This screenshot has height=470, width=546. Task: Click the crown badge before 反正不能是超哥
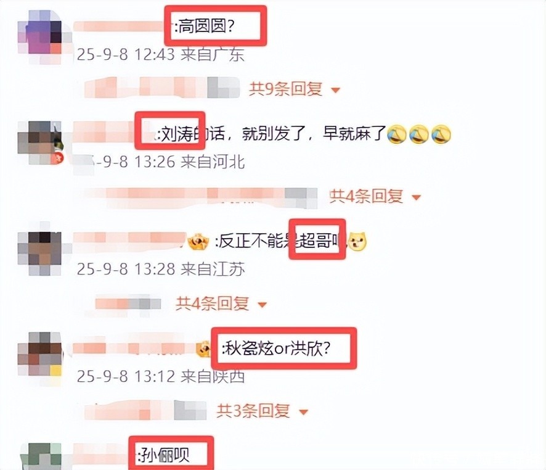click(198, 241)
